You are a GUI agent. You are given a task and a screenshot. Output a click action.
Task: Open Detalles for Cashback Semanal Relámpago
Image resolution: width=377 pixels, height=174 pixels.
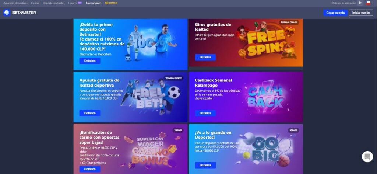pos(205,113)
